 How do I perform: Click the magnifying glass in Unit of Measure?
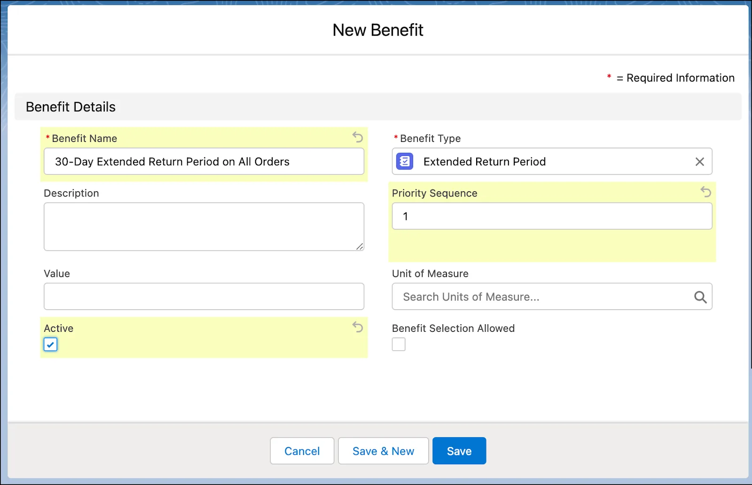click(700, 297)
